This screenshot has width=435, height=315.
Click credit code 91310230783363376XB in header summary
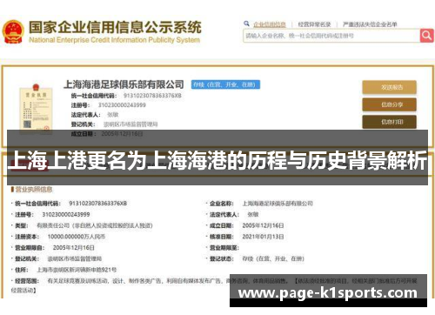[152, 96]
